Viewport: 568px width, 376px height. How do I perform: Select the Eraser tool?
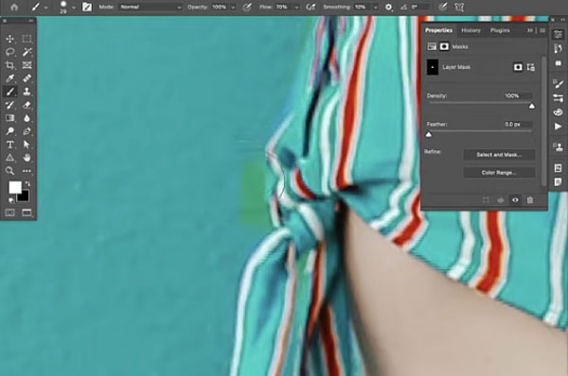click(x=27, y=105)
